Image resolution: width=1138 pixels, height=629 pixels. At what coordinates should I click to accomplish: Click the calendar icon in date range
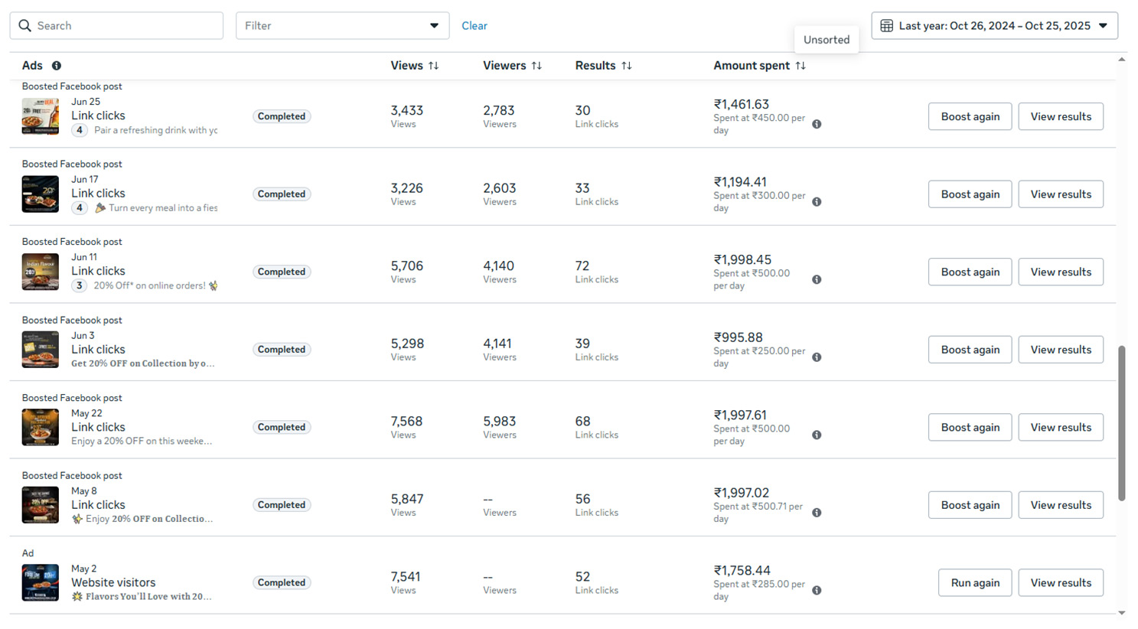point(886,26)
